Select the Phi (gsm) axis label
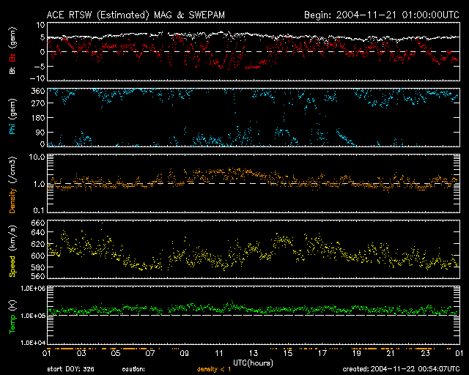Screen dimensions: 469x375 [12, 118]
